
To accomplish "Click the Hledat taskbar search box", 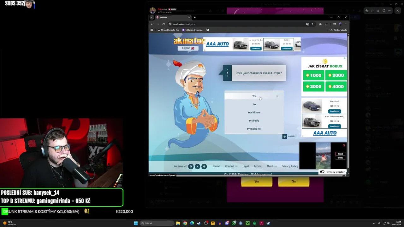I will tap(157, 223).
